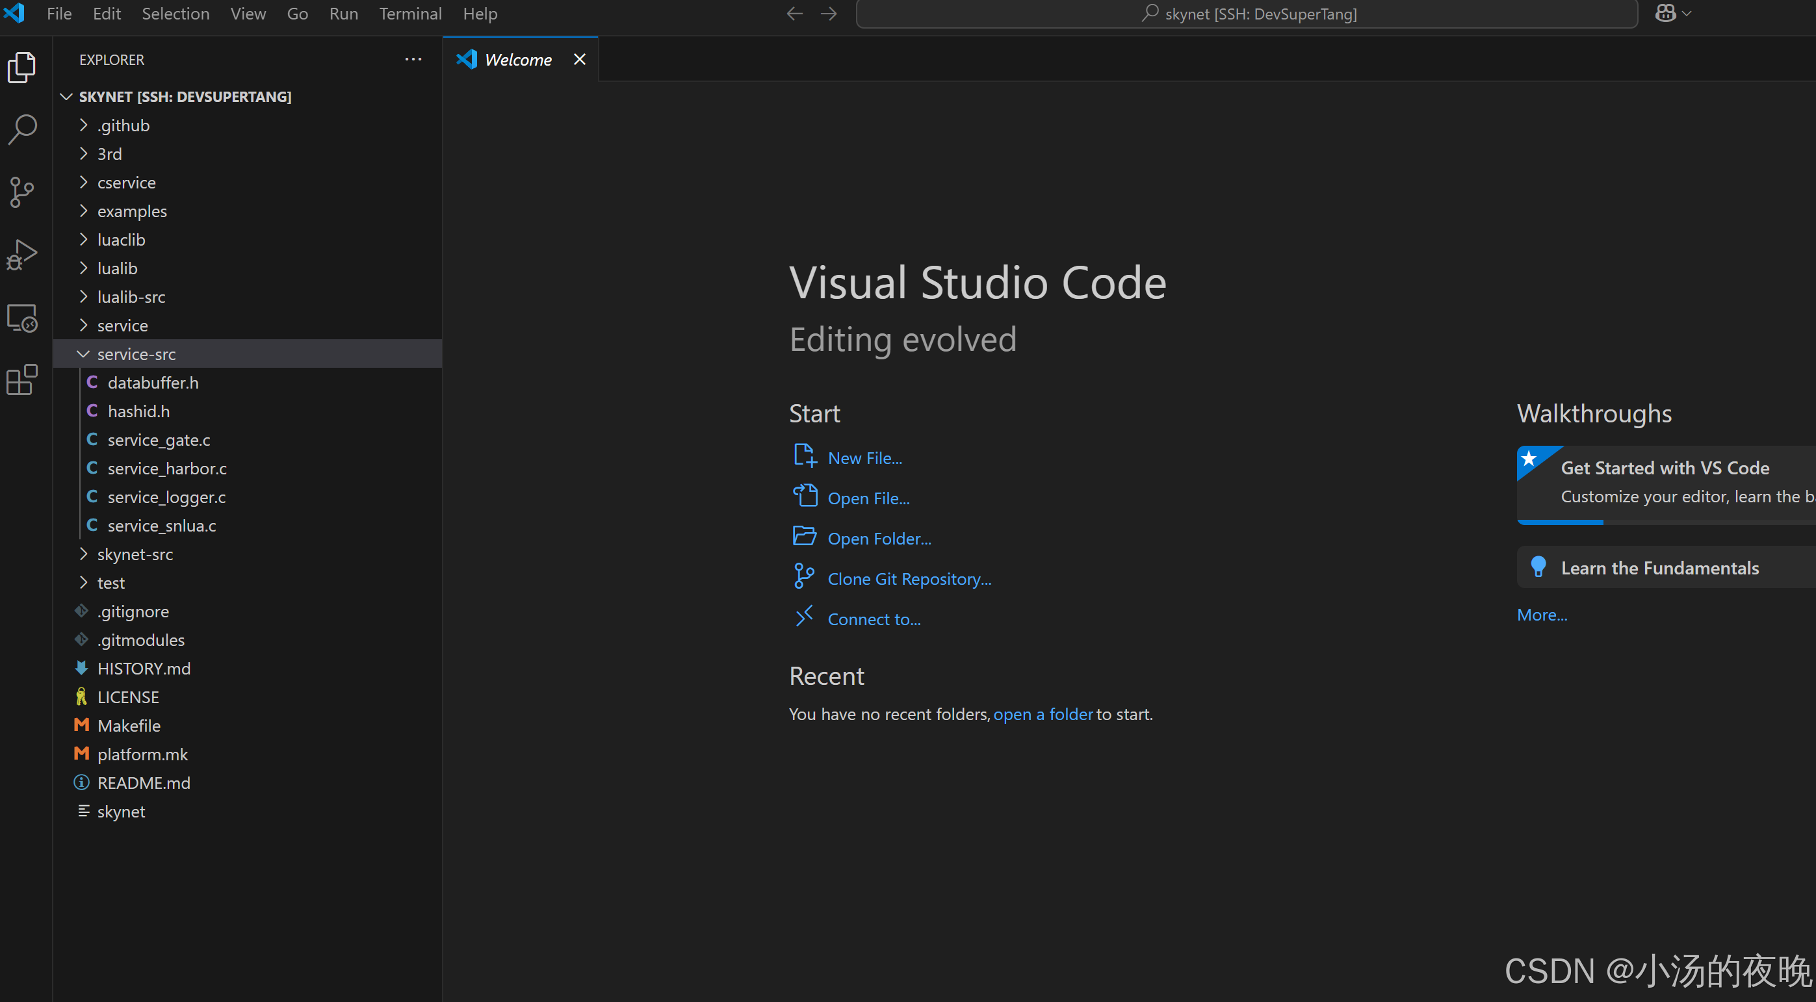
Task: Open service_harbor.c file
Action: [x=166, y=469]
